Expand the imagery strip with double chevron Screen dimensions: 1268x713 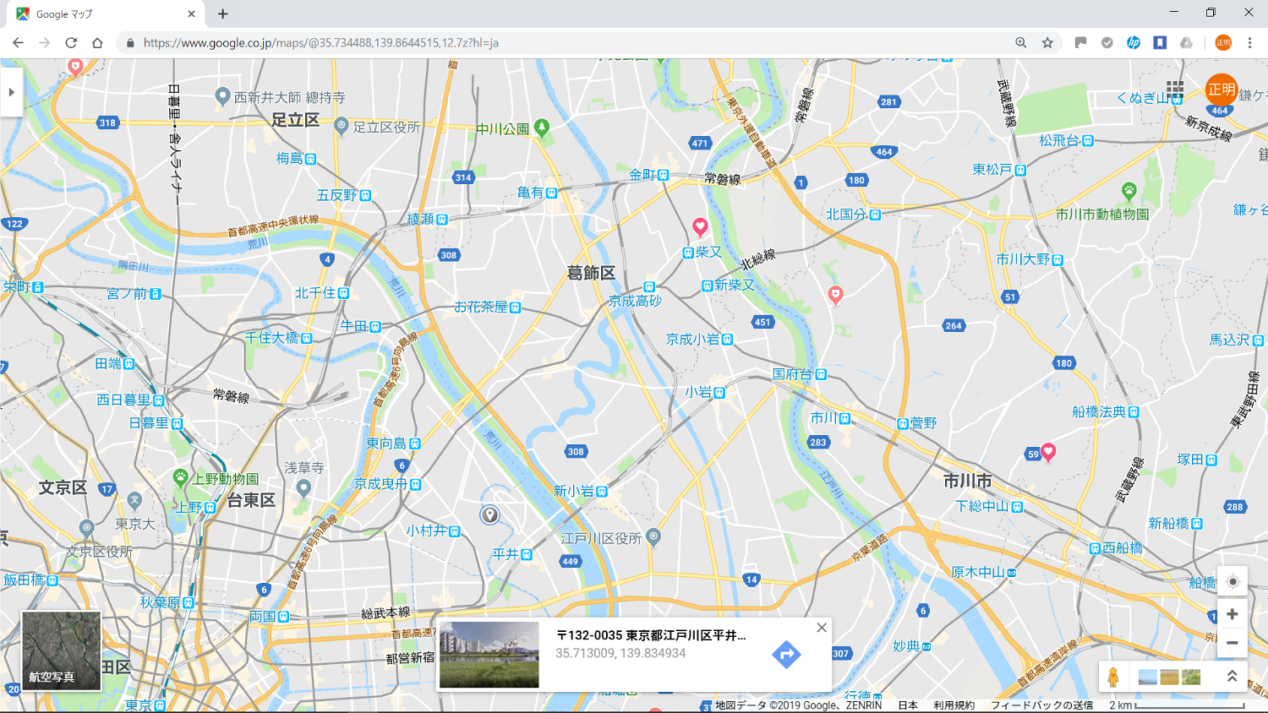[x=1232, y=676]
